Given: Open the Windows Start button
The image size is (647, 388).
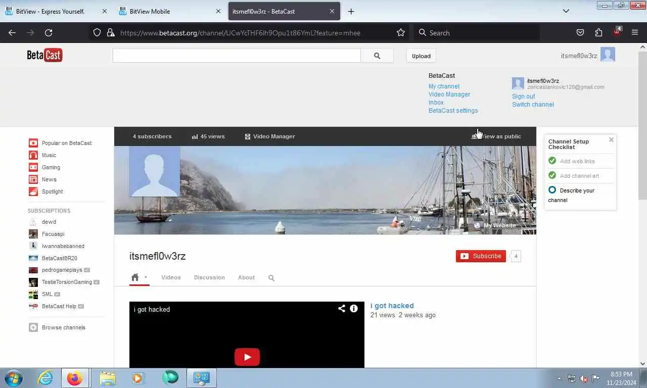Looking at the screenshot, I should point(14,378).
